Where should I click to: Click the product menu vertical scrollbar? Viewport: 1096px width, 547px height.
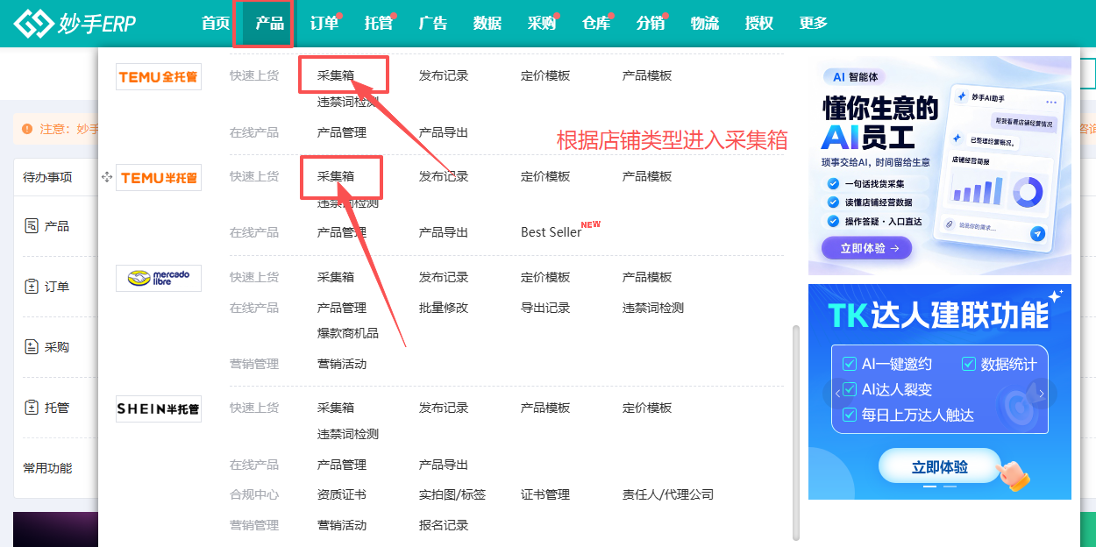796,431
